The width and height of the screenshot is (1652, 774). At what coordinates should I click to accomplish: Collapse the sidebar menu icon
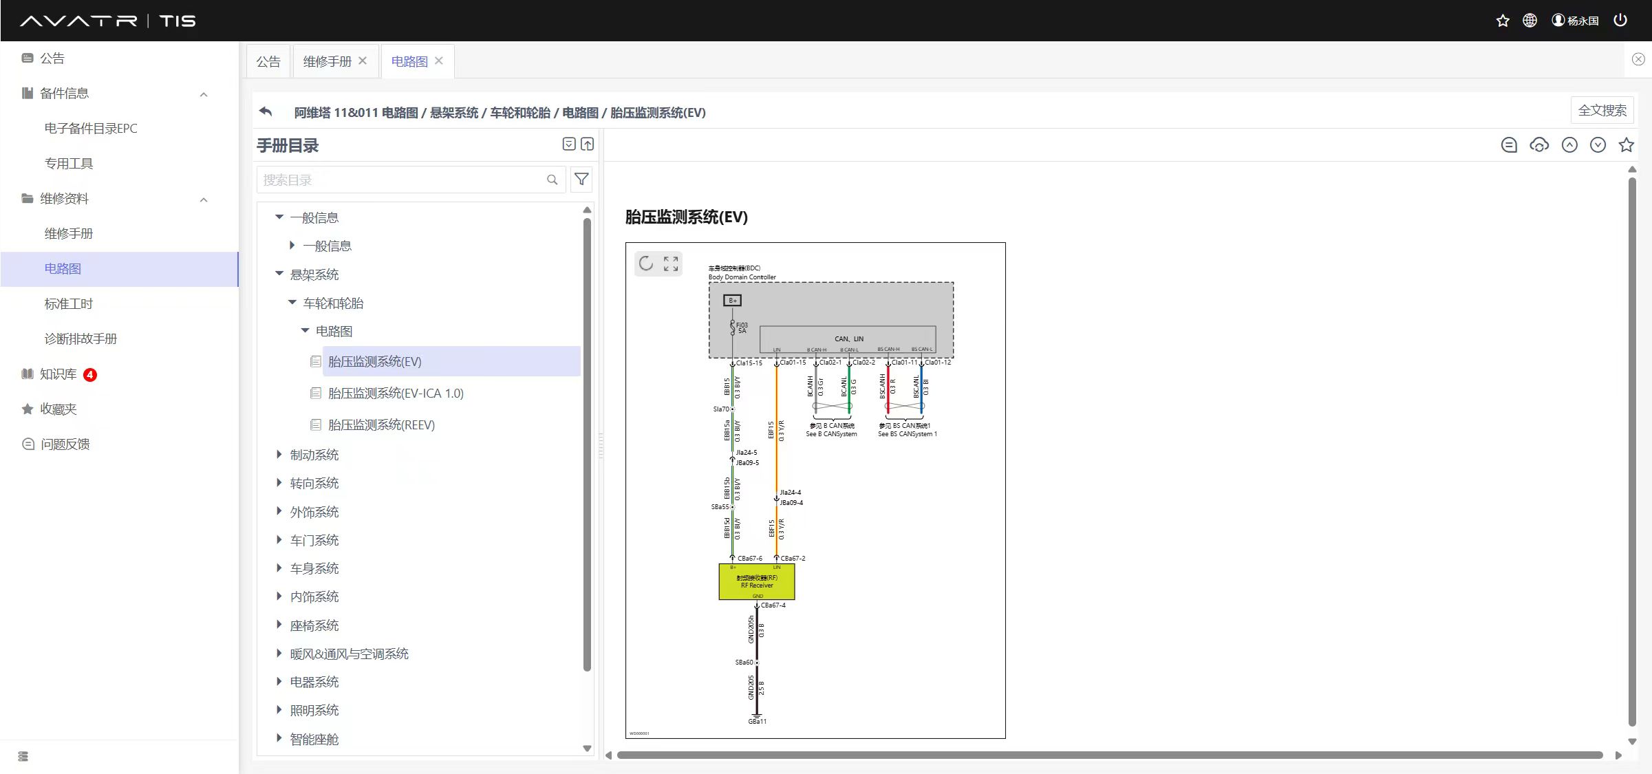(23, 756)
